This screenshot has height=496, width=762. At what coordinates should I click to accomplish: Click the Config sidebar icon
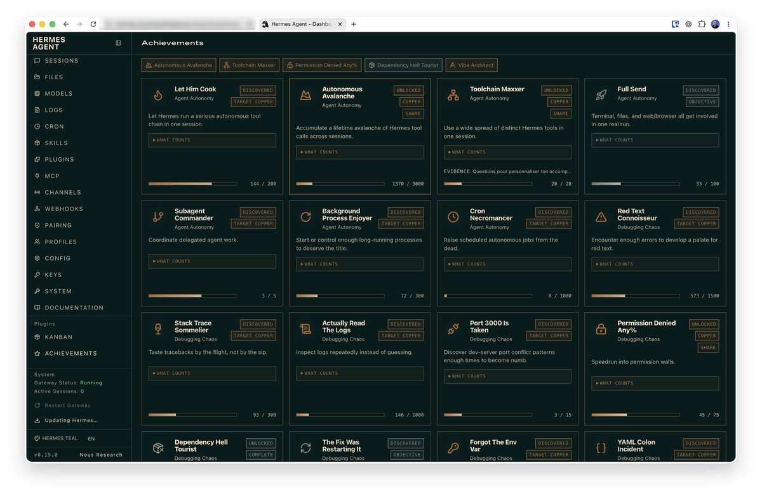tap(37, 259)
